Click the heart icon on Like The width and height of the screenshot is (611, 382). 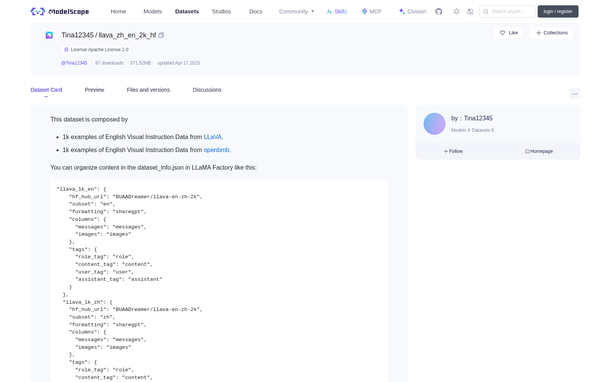[x=503, y=33]
